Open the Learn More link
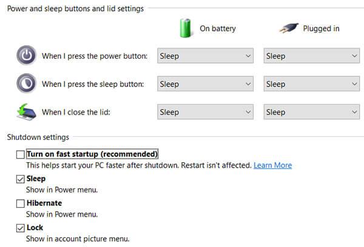This screenshot has height=247, width=364. click(272, 165)
